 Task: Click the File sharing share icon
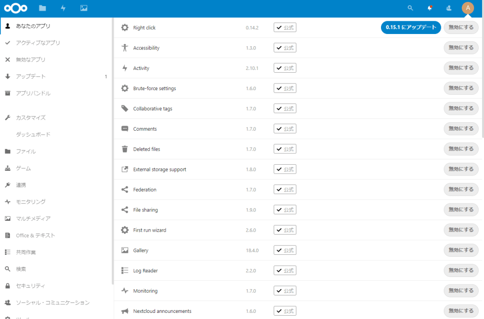(x=125, y=210)
